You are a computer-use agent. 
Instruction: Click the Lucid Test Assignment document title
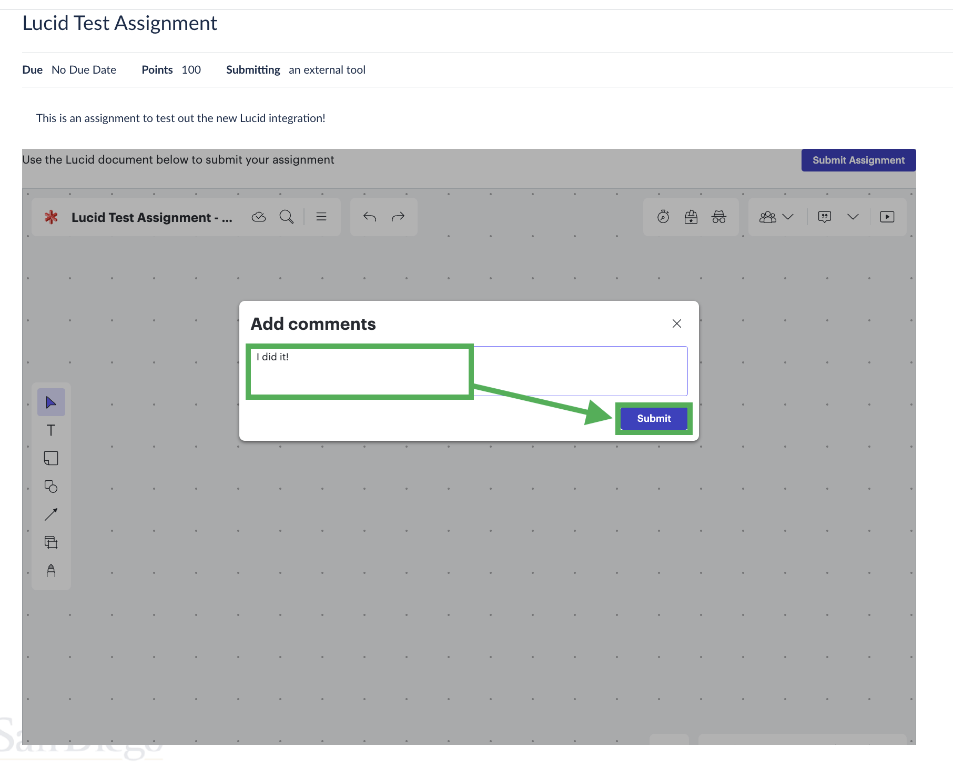click(151, 217)
